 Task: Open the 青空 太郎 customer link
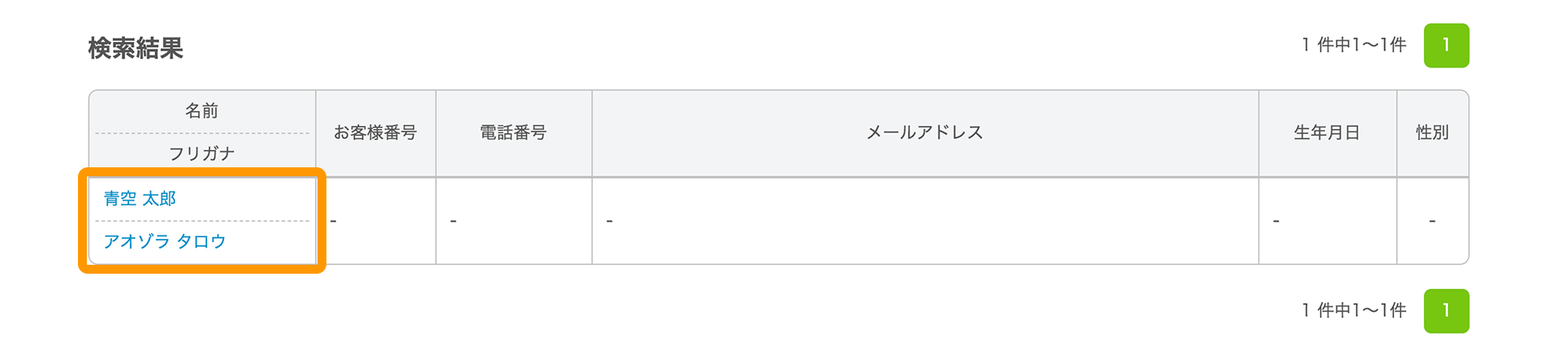(x=140, y=199)
